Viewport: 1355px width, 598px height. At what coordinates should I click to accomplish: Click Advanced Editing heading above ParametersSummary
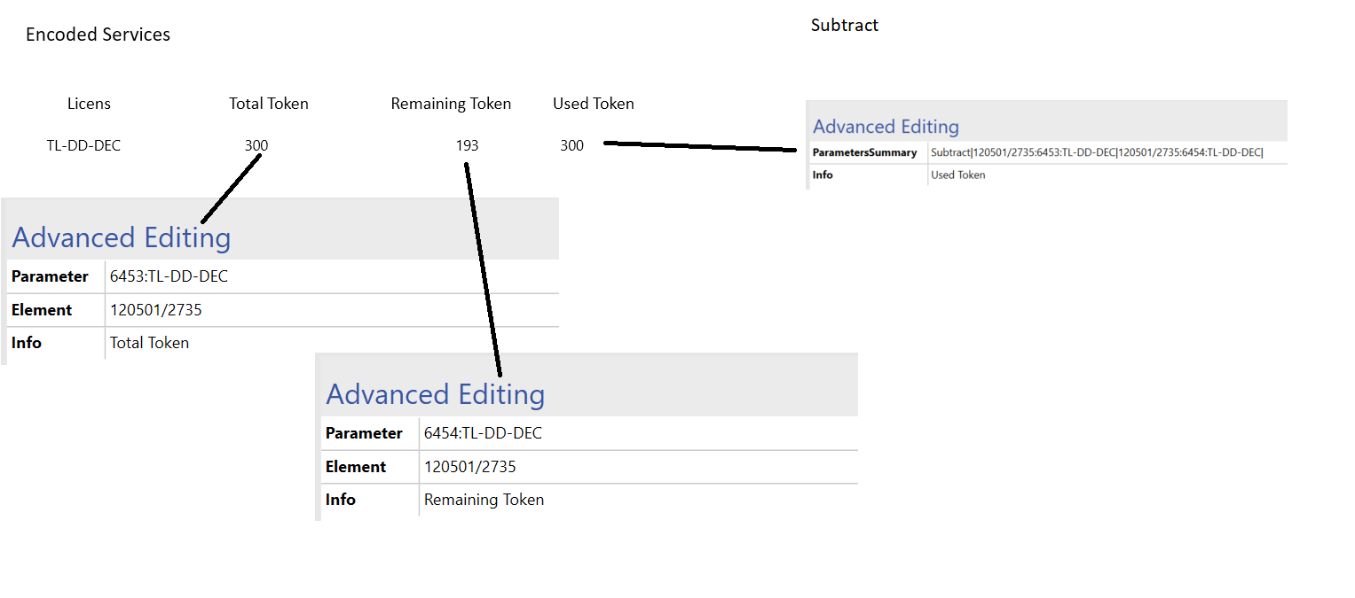click(886, 127)
